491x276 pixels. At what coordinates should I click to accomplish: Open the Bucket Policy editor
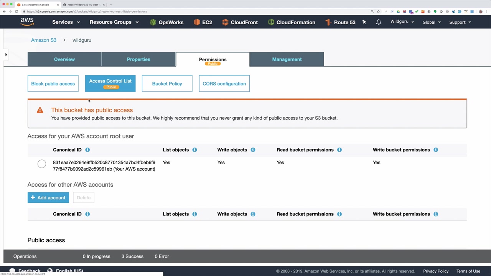(167, 84)
